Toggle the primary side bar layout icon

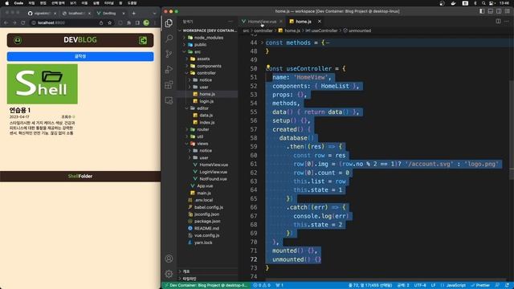(x=482, y=11)
